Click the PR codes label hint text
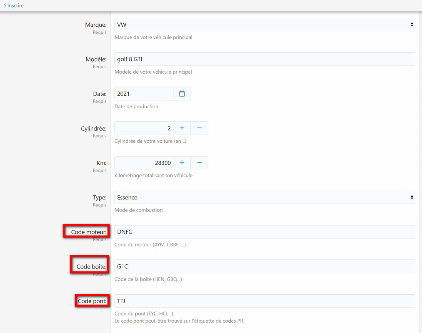This screenshot has width=422, height=333. point(180,321)
